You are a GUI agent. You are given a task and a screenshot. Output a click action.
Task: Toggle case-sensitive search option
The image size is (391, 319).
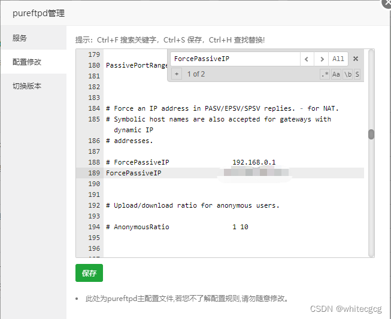[x=336, y=74]
